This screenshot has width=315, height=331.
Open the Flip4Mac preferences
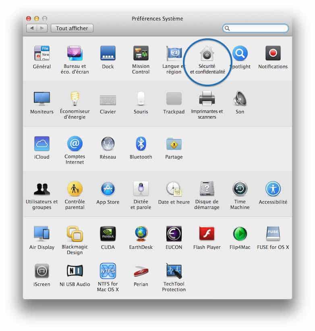click(x=240, y=234)
